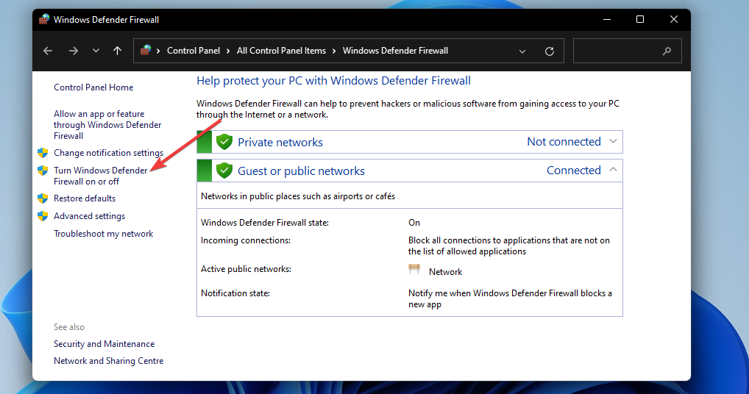The height and width of the screenshot is (394, 749).
Task: Click inside the Control Panel search box
Action: pyautogui.click(x=627, y=51)
